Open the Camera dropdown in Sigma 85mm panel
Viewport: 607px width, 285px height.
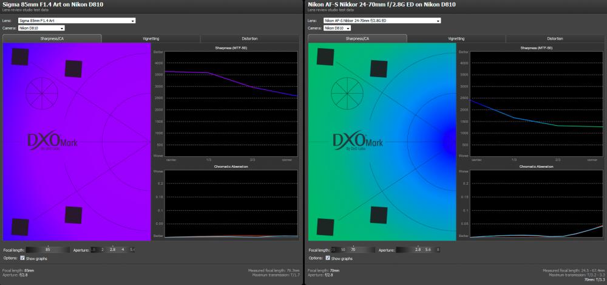(x=41, y=29)
